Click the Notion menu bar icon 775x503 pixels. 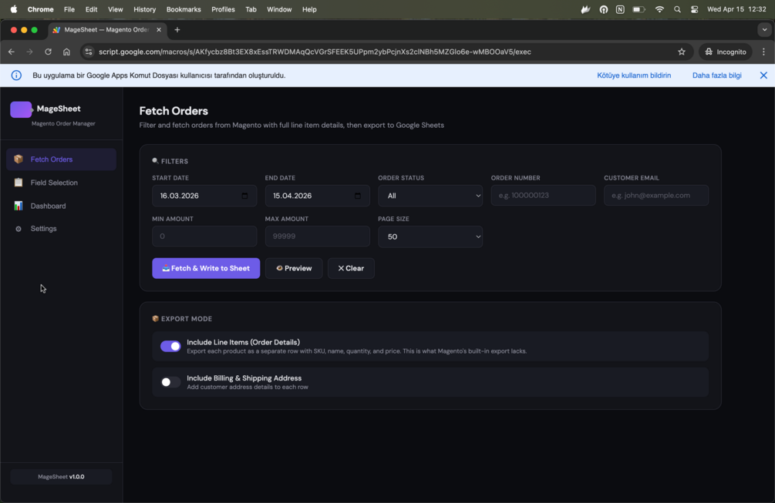point(620,9)
